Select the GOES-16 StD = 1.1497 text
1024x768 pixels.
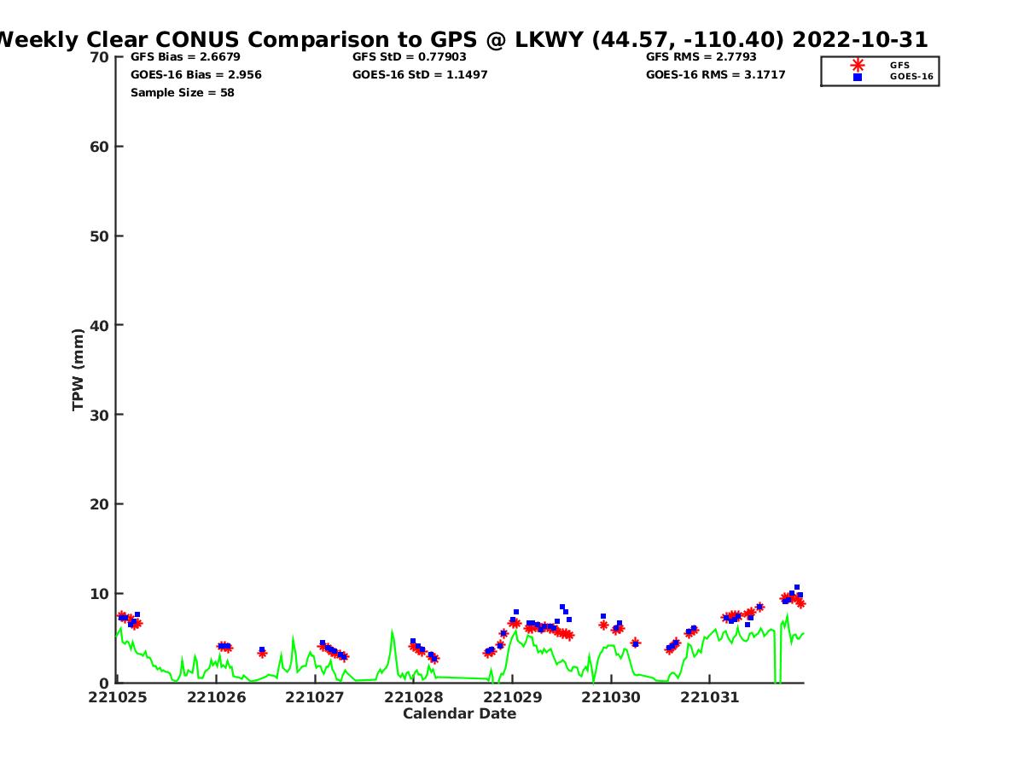click(x=420, y=75)
